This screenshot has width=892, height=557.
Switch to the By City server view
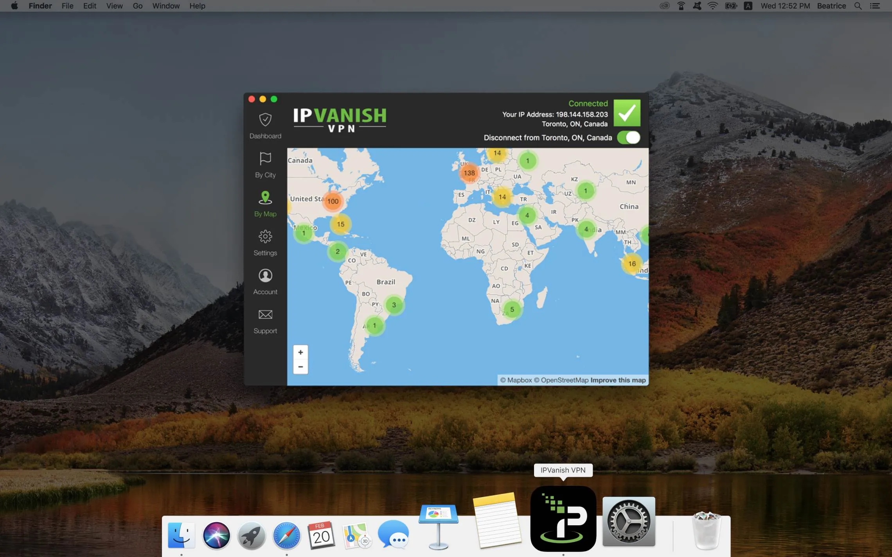coord(265,165)
